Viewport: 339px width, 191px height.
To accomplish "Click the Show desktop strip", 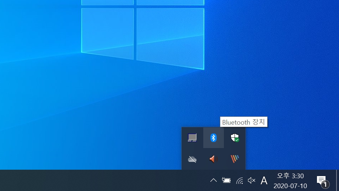I will [x=338, y=180].
